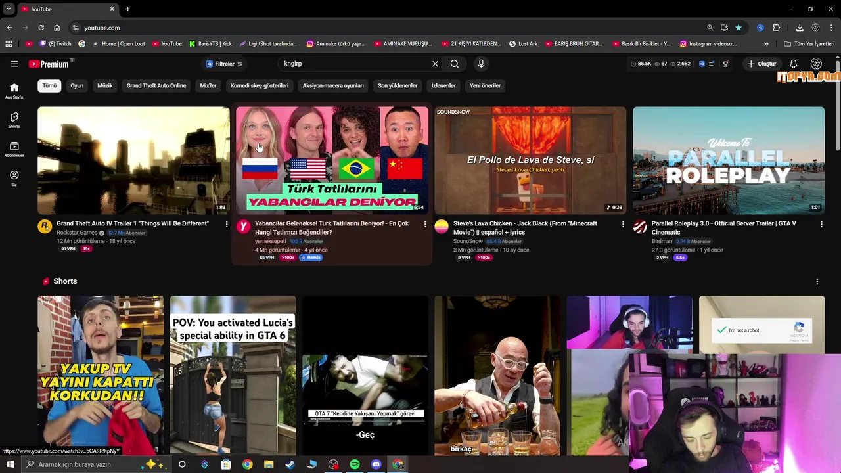Image resolution: width=841 pixels, height=473 pixels.
Task: Open more options for Türk Tatlılarını video
Action: 425,224
